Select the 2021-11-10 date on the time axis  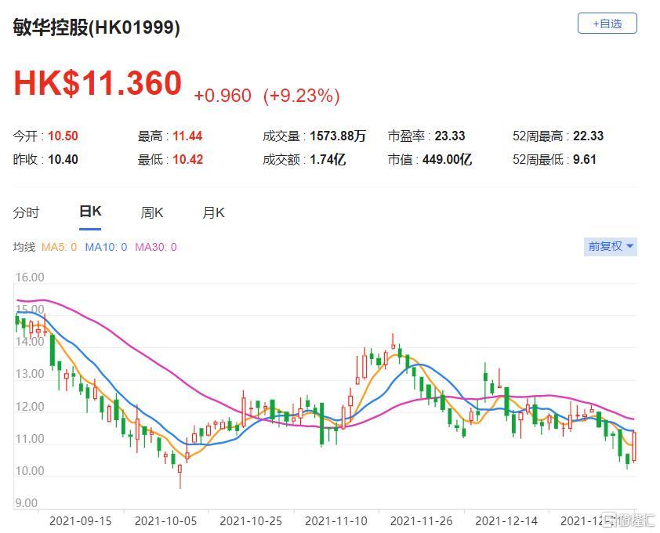coord(334,520)
